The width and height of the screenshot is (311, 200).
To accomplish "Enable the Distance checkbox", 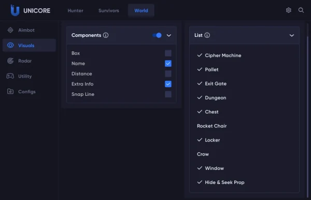I will [x=168, y=74].
